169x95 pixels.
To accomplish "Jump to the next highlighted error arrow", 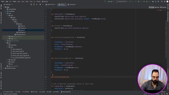I will coord(166,10).
